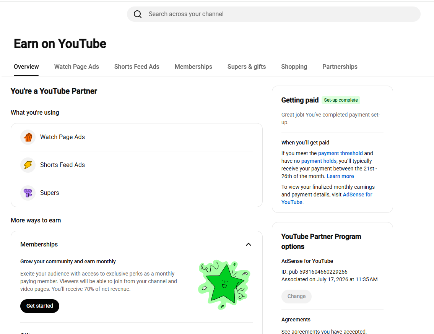Click the YouTube Partner Program options heading
434x334 pixels.
pyautogui.click(x=321, y=242)
